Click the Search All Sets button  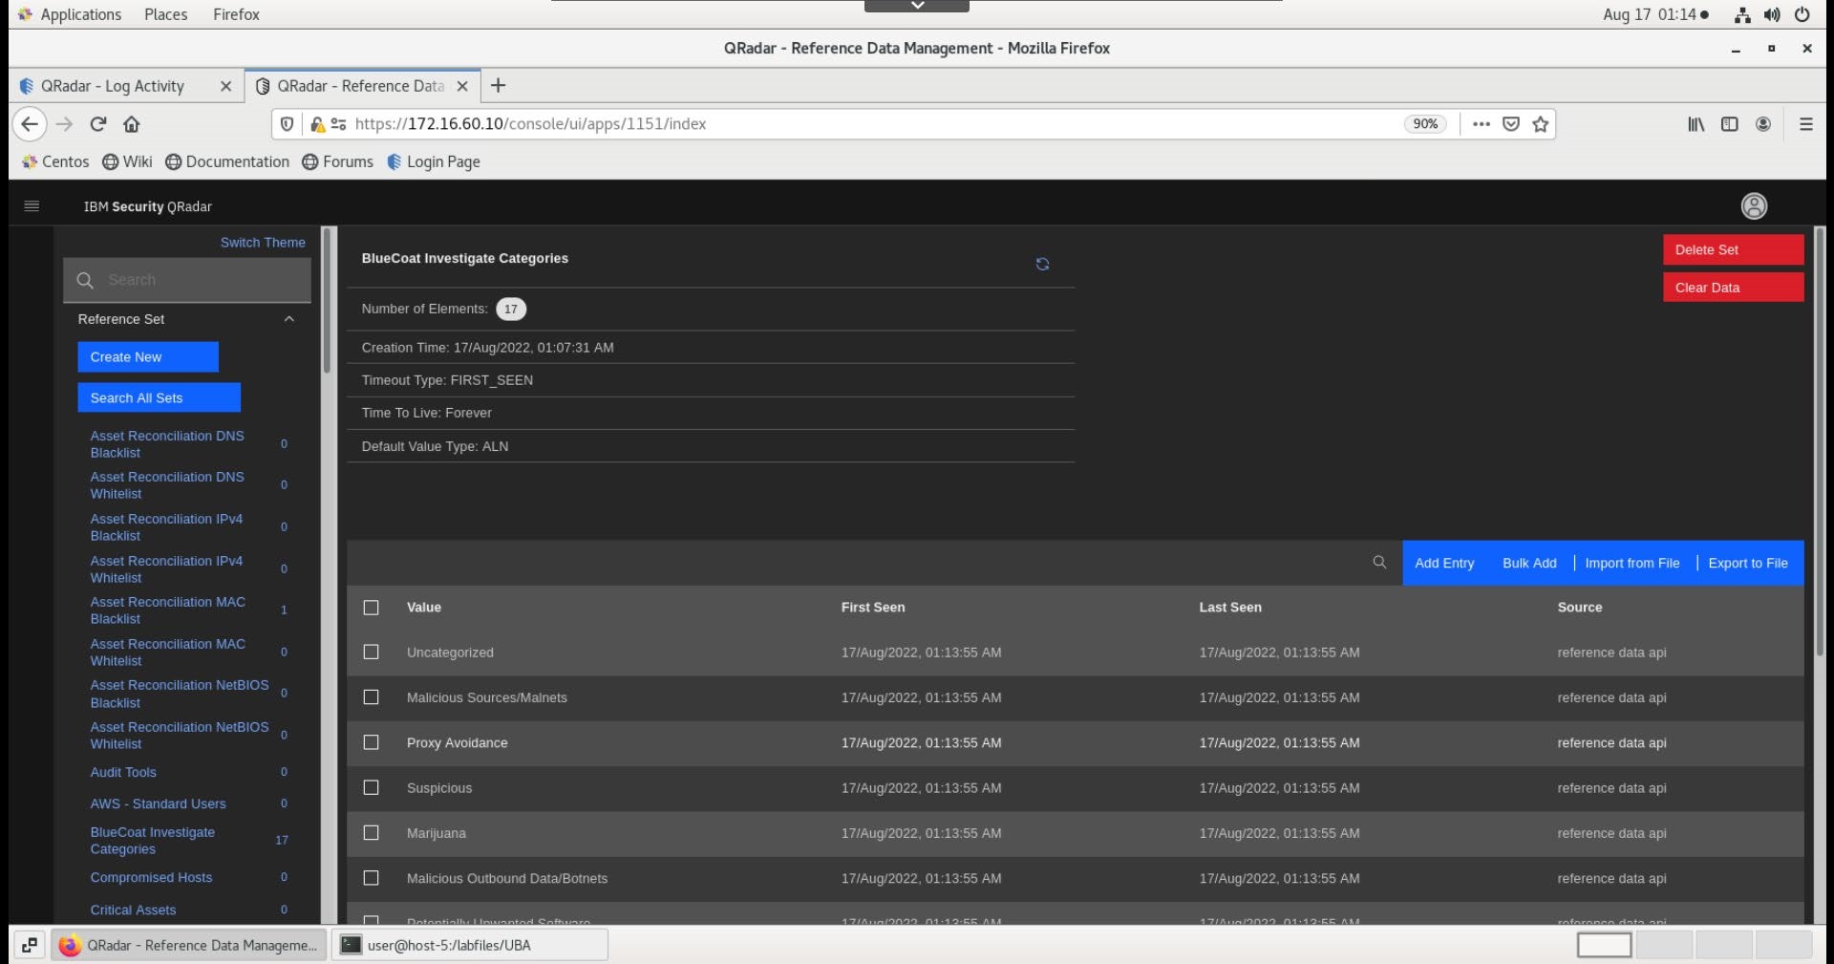[x=159, y=397]
